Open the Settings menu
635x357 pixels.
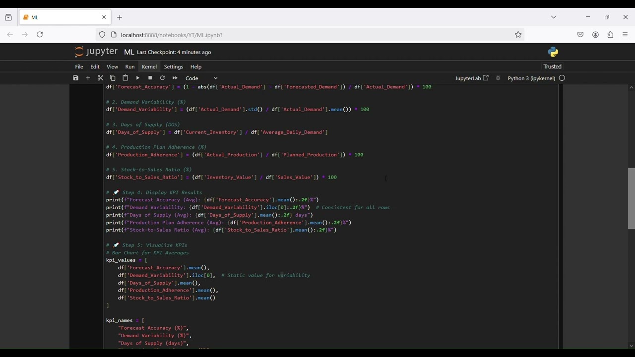pyautogui.click(x=174, y=67)
